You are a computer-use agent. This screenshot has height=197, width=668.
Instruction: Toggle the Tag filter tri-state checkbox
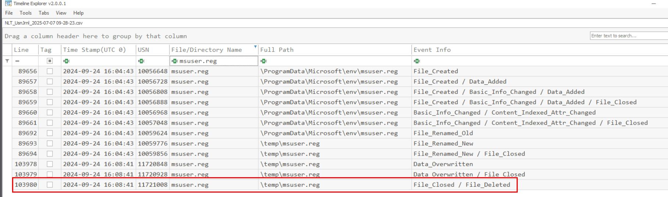(50, 61)
